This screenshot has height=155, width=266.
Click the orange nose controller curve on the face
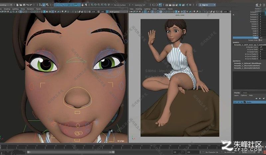click(77, 98)
